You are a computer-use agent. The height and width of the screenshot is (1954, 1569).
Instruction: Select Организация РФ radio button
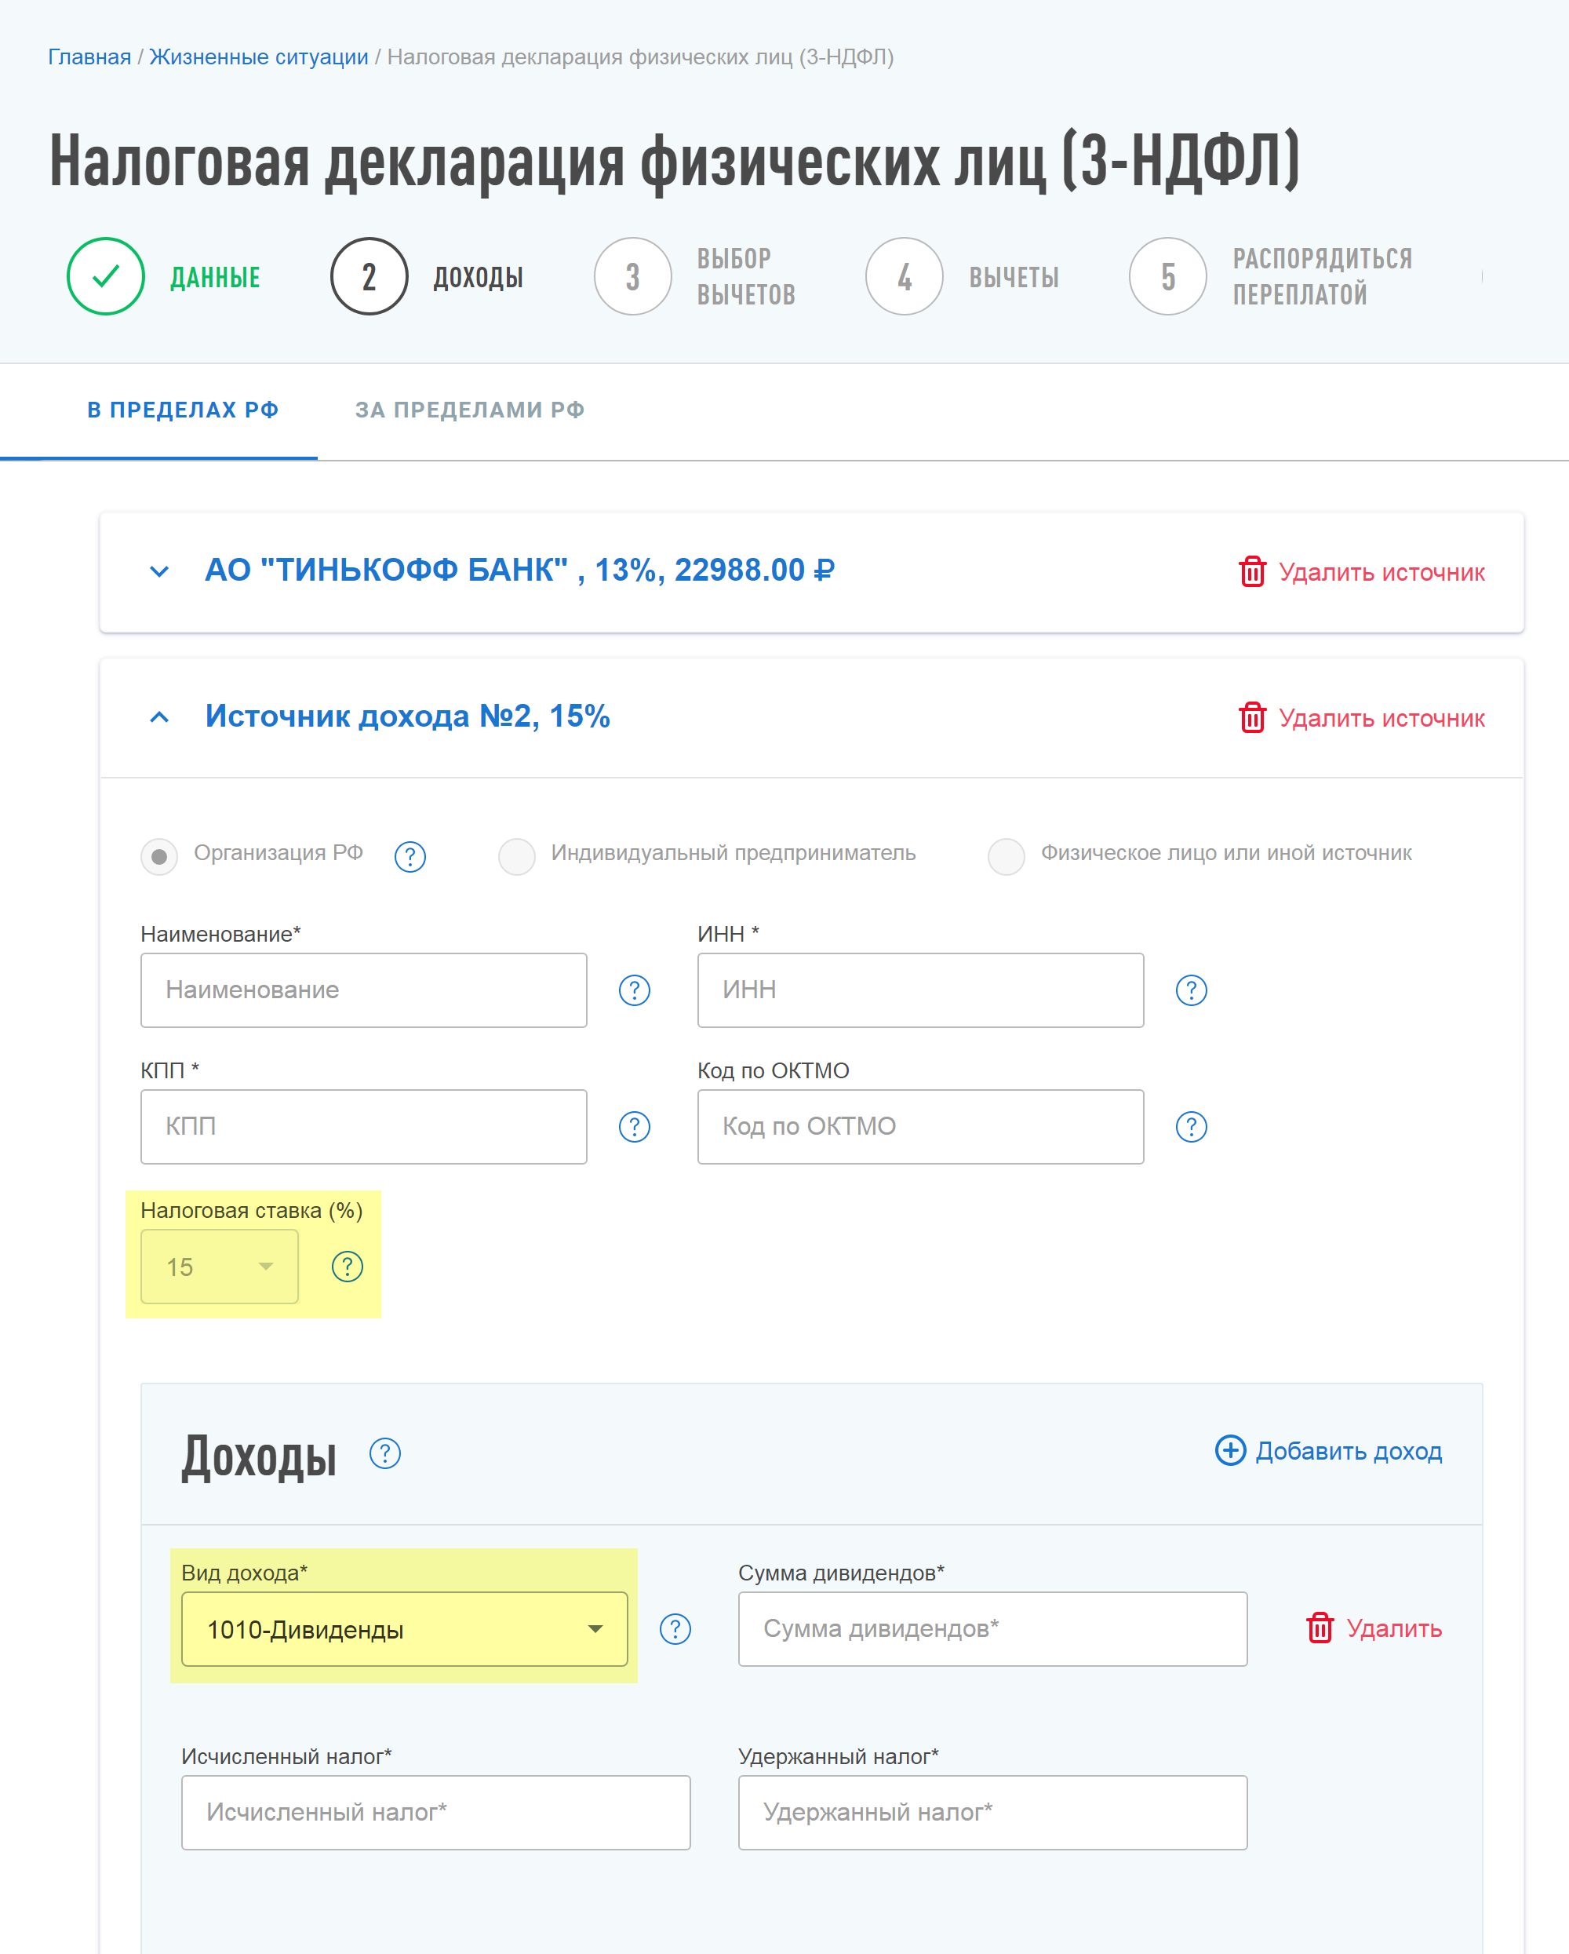[159, 856]
